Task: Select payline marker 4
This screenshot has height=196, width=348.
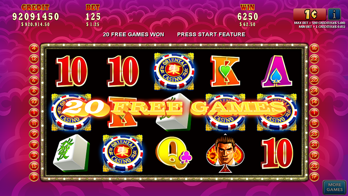Action: click(34, 48)
